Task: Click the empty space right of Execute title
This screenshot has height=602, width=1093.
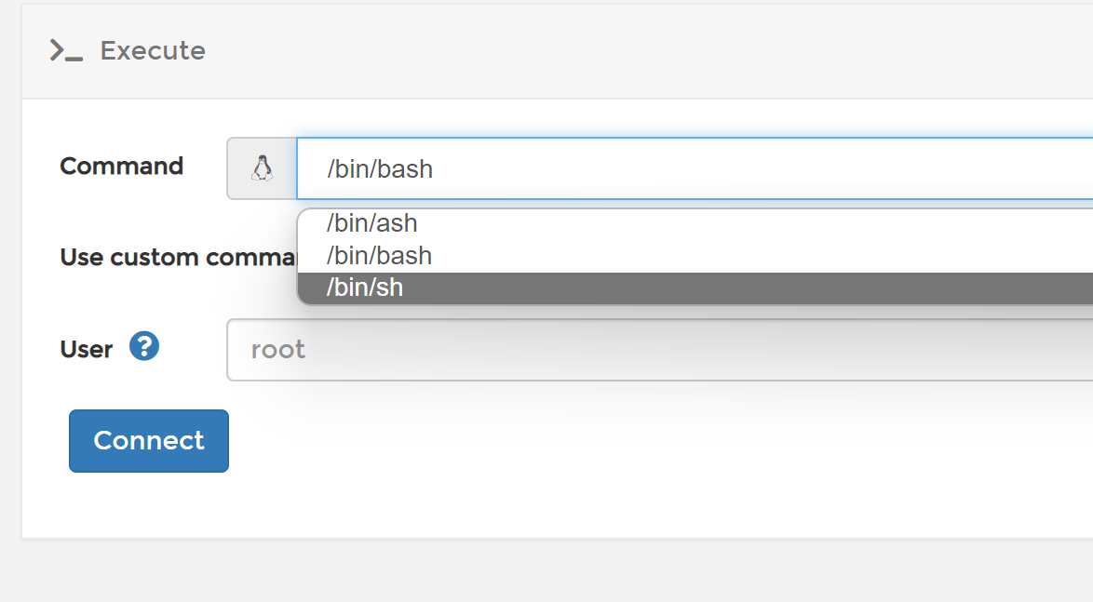Action: pyautogui.click(x=648, y=51)
